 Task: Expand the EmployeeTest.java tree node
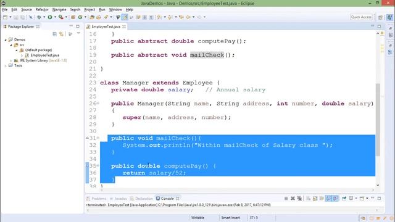click(22, 55)
